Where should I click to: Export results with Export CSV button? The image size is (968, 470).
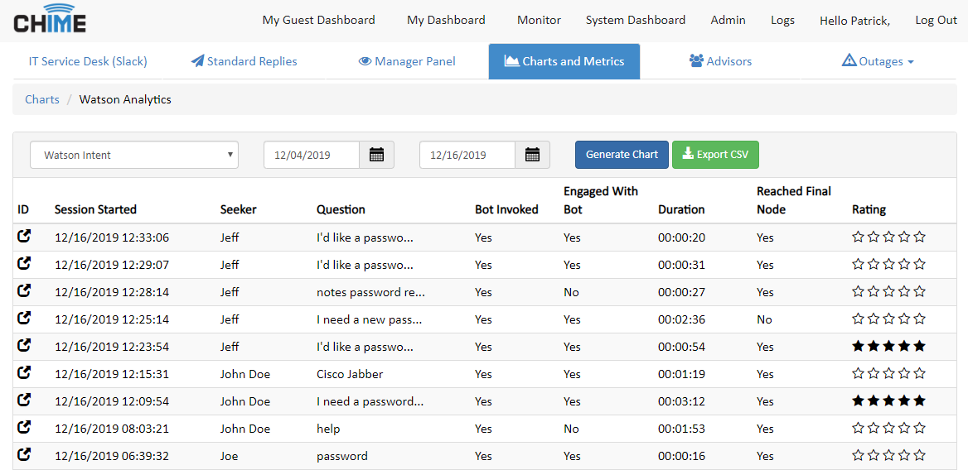[x=714, y=155]
